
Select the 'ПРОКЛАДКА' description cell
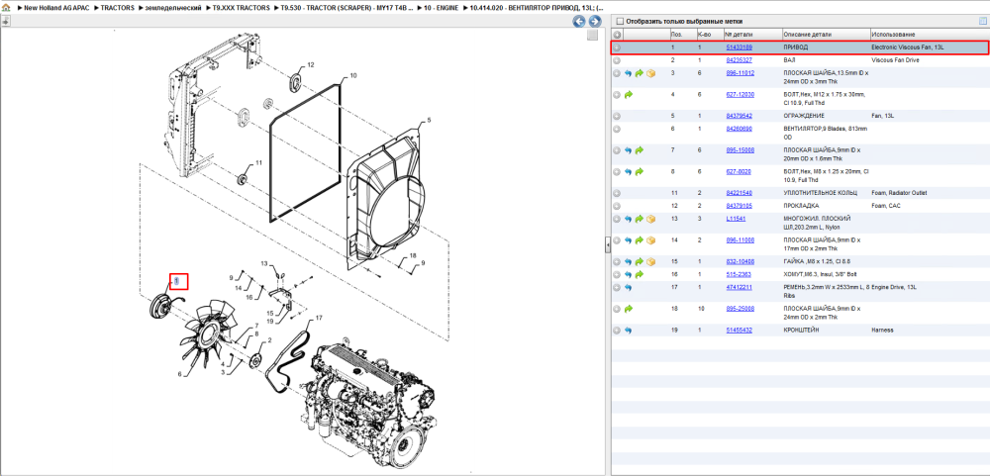pos(801,205)
